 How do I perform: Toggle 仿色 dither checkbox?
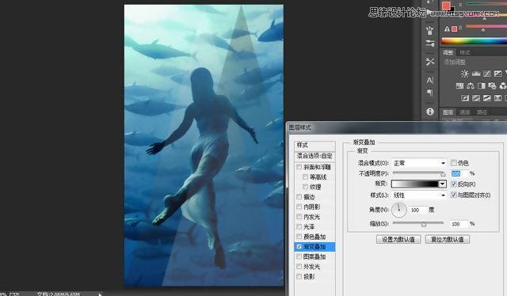coord(454,163)
